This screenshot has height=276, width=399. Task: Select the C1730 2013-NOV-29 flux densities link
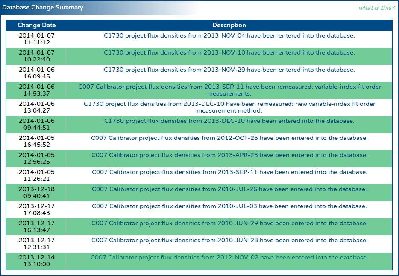(x=229, y=70)
